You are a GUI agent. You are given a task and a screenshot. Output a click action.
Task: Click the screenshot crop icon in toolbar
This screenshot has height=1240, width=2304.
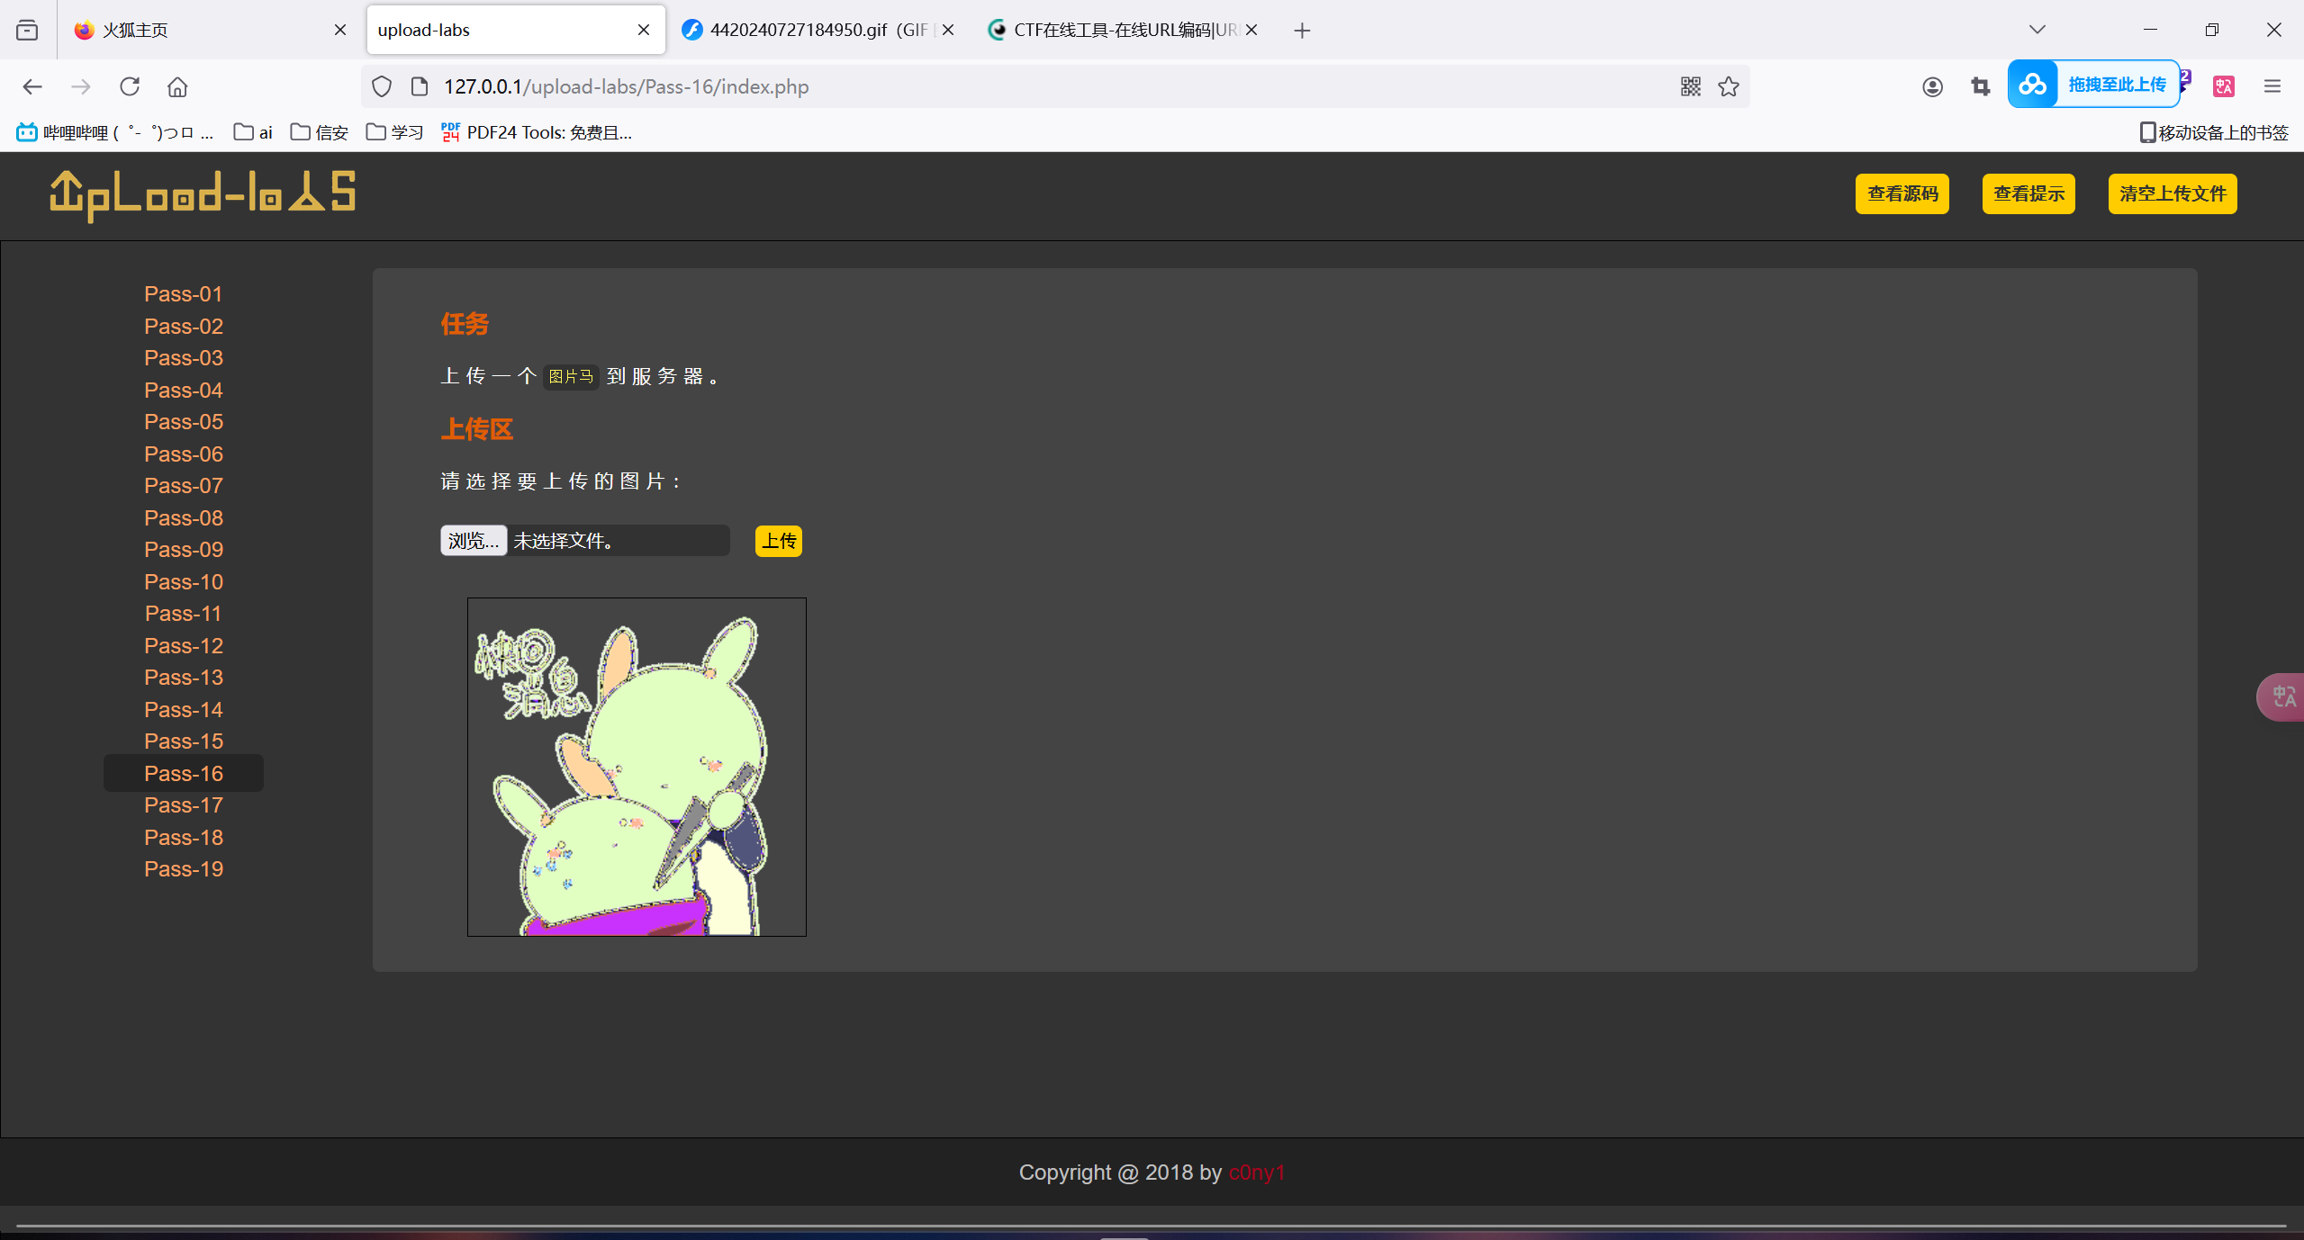[1980, 86]
